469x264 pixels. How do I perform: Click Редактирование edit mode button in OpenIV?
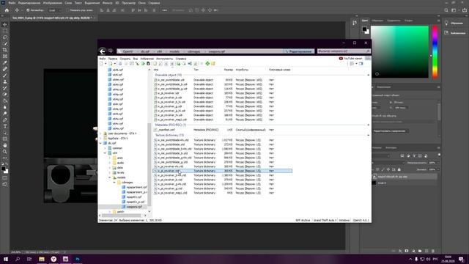[x=298, y=51]
